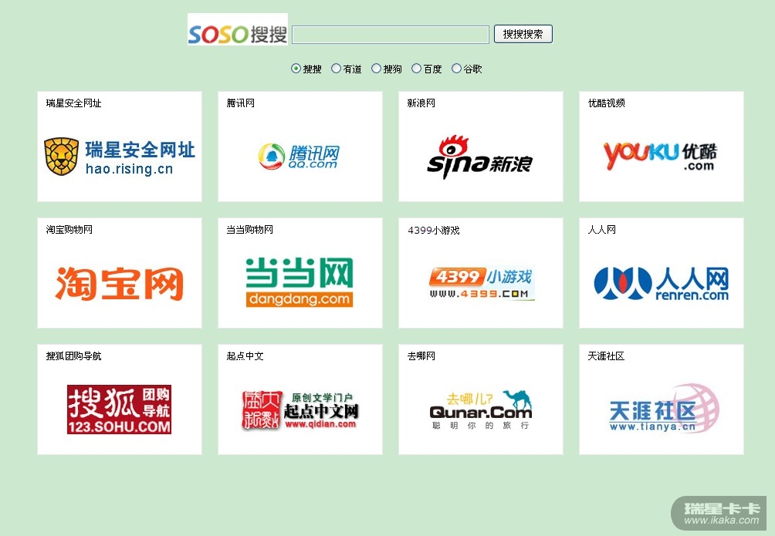Image resolution: width=775 pixels, height=536 pixels.
Task: Click the 新浪网 title text
Action: click(x=421, y=103)
